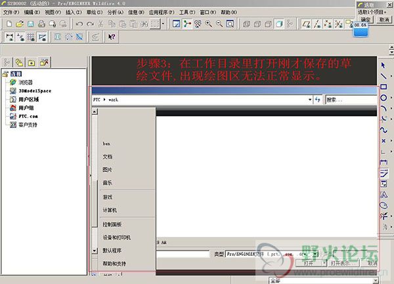This screenshot has width=394, height=284.
Task: Click the 搜索 search field
Action: (351, 100)
